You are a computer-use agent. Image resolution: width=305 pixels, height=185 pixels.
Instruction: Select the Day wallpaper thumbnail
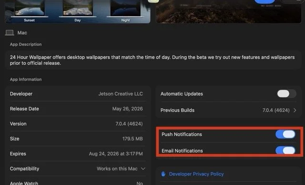[x=77, y=8]
